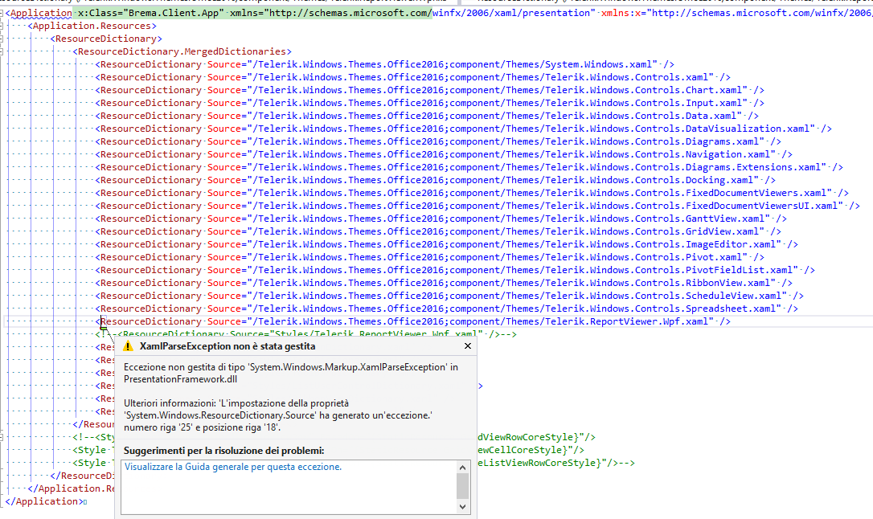The width and height of the screenshot is (873, 519).
Task: Click the Controls.Diagrams.xaml source line
Action: click(437, 141)
